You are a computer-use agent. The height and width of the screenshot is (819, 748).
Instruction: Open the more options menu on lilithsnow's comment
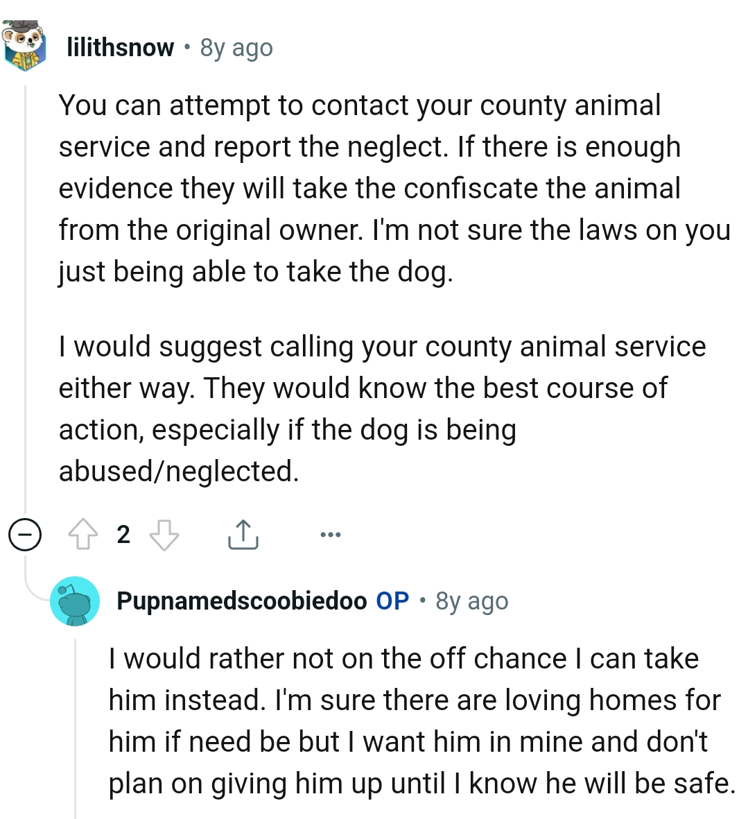[x=331, y=534]
